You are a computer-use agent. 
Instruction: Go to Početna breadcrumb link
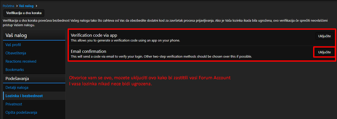[x=8, y=6]
